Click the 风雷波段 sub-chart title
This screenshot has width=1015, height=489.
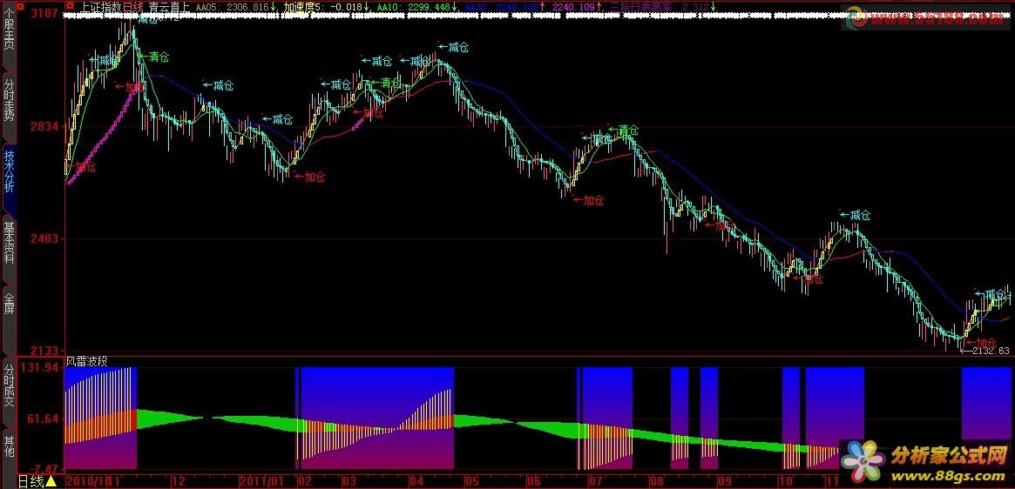[x=87, y=362]
